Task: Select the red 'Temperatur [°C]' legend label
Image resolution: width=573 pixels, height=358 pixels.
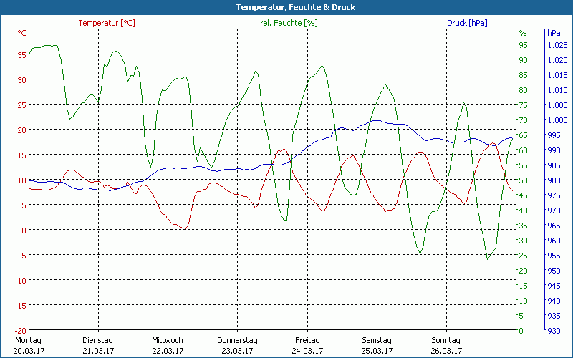Action: 107,23
